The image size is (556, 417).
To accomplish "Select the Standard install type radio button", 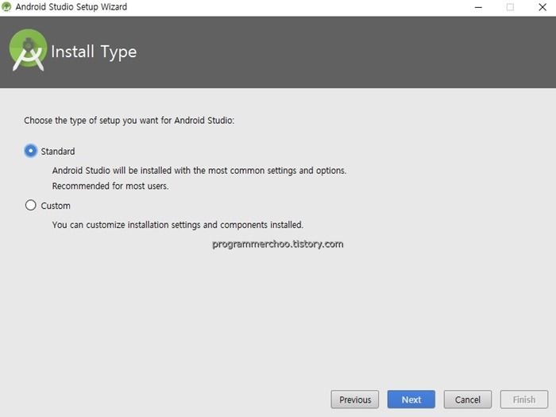I will click(31, 151).
